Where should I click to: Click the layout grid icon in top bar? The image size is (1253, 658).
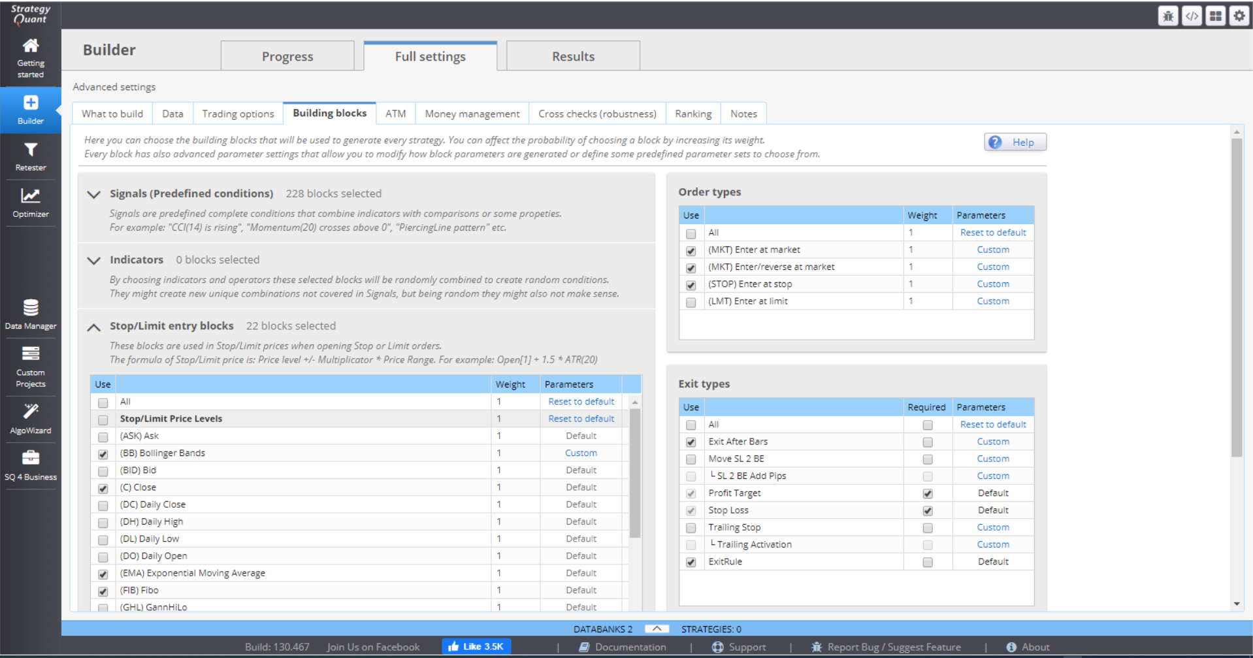point(1215,16)
